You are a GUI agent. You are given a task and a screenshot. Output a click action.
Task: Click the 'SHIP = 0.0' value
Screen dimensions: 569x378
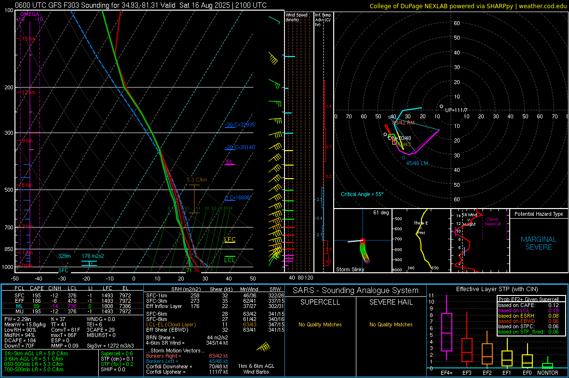click(x=113, y=369)
